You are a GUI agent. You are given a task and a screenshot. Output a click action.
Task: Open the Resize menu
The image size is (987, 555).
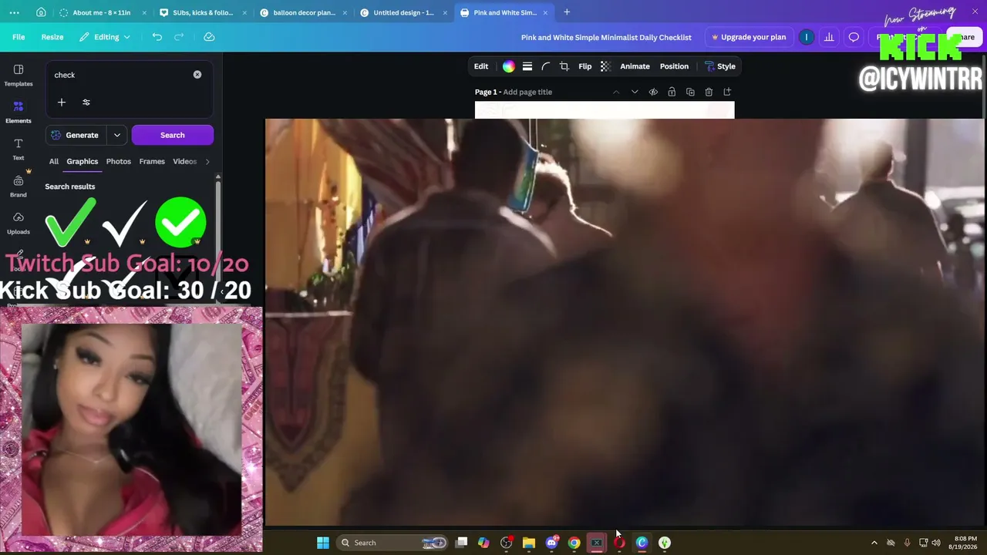click(x=52, y=37)
